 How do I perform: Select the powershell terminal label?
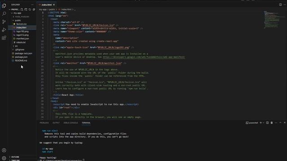pyautogui.click(x=252, y=123)
